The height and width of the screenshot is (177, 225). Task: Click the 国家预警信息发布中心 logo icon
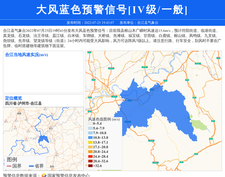(44, 175)
